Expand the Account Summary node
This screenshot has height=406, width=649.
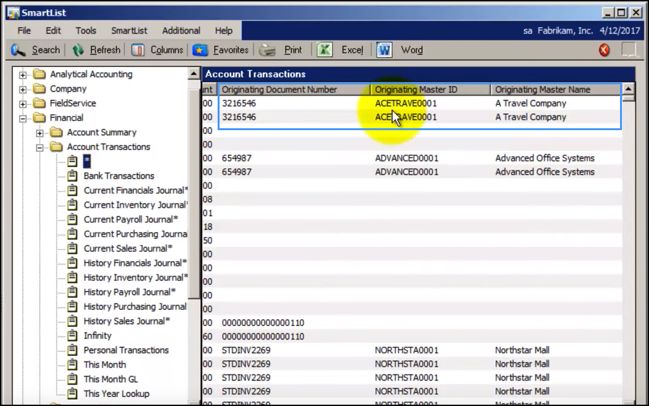click(39, 133)
